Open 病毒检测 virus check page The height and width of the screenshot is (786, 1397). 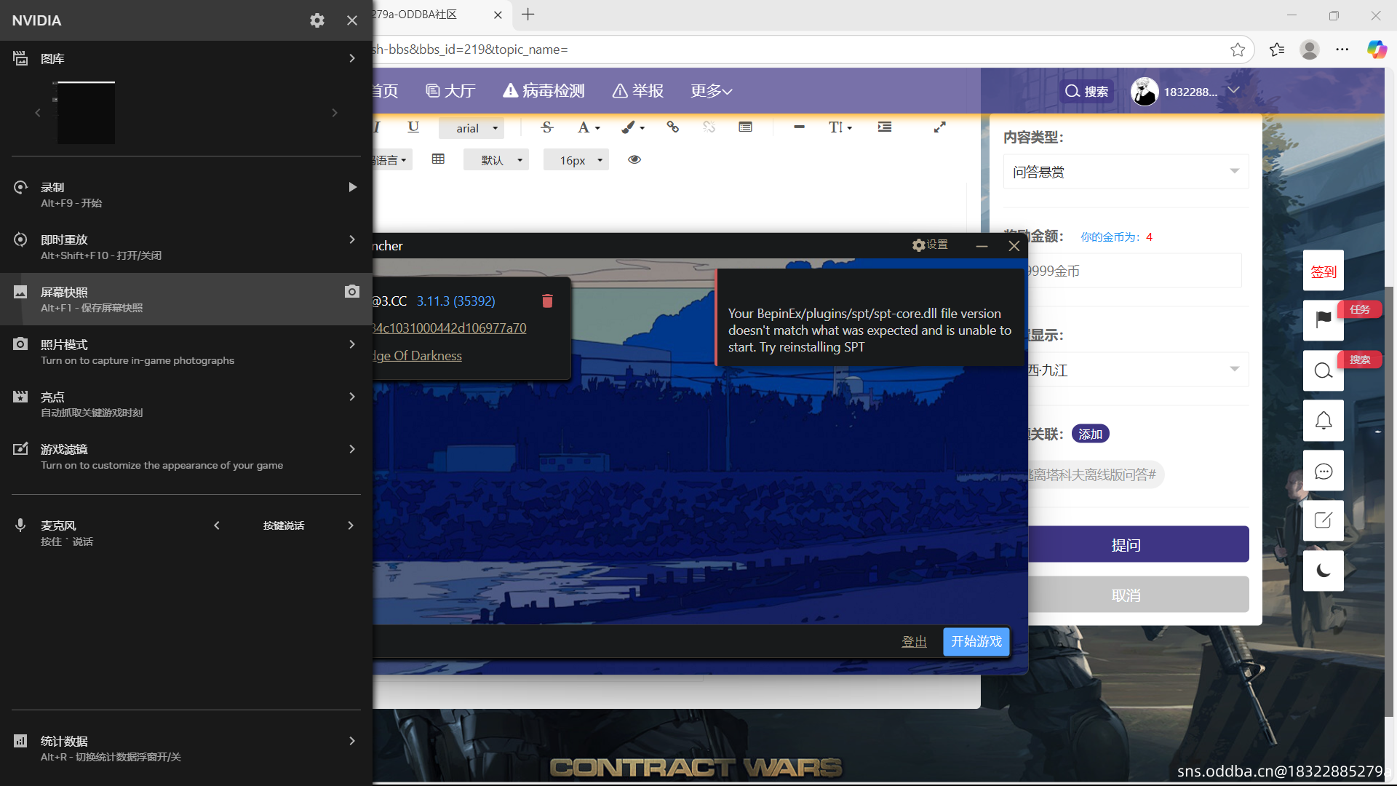544,91
